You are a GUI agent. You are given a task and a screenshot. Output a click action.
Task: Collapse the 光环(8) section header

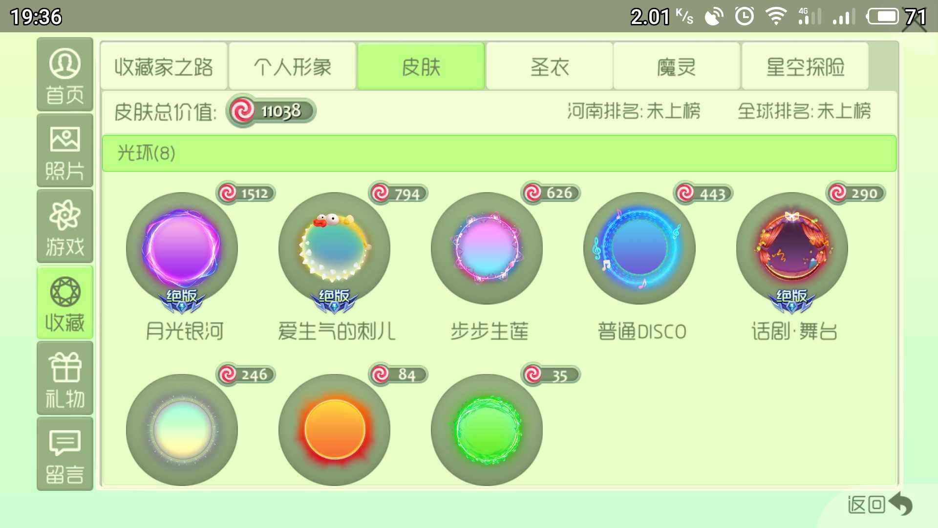(499, 154)
